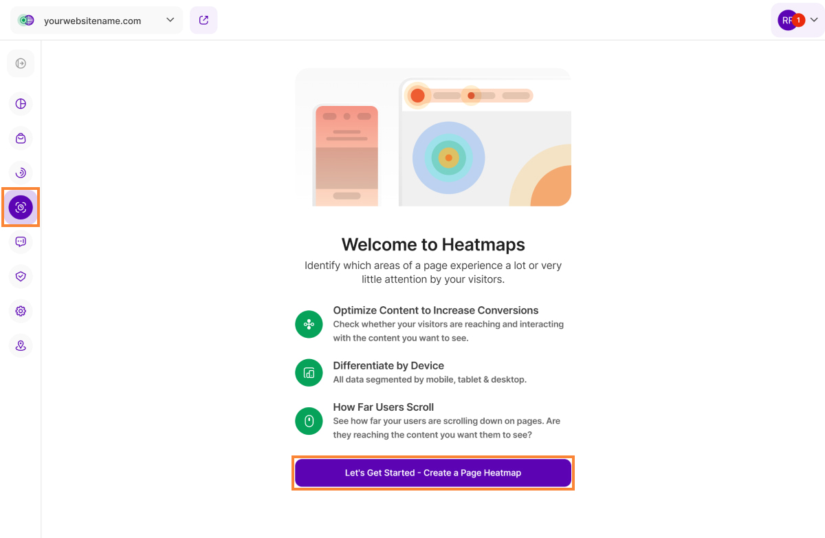Click the map pin sidebar icon
825x538 pixels.
click(21, 345)
